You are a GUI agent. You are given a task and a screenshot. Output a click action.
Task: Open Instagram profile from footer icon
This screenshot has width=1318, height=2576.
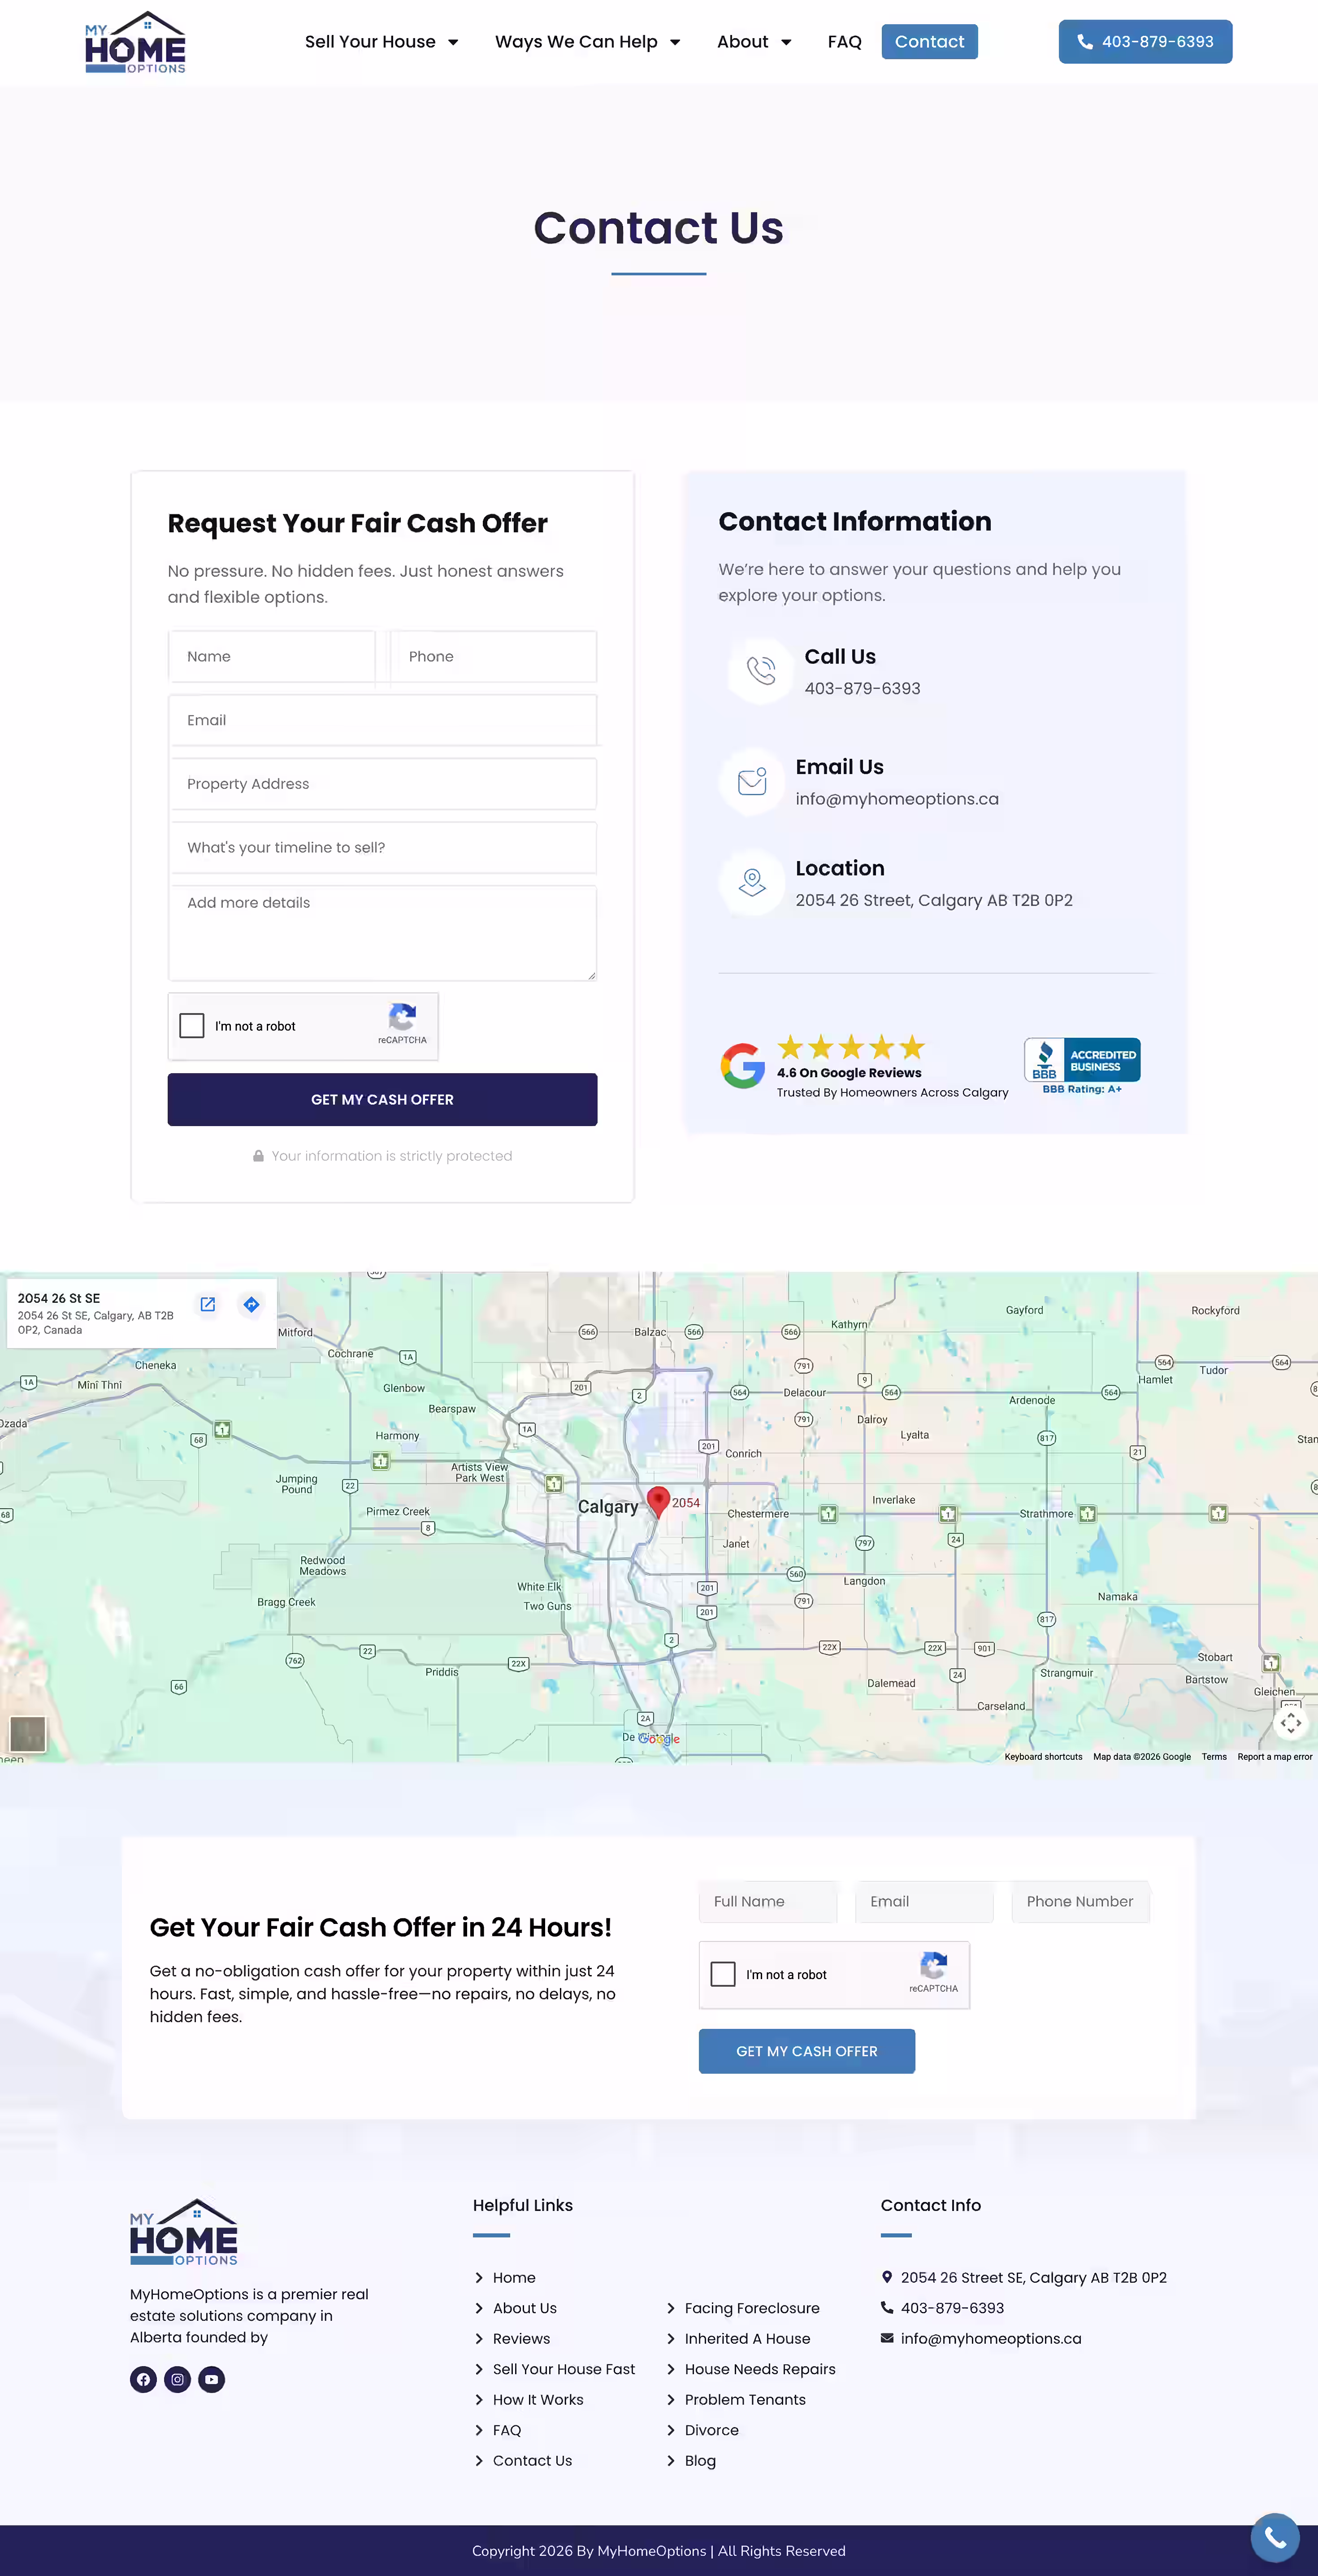[177, 2379]
